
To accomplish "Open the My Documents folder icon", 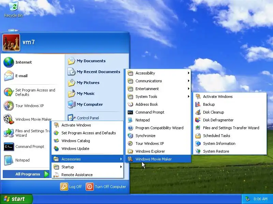I will (71, 61).
